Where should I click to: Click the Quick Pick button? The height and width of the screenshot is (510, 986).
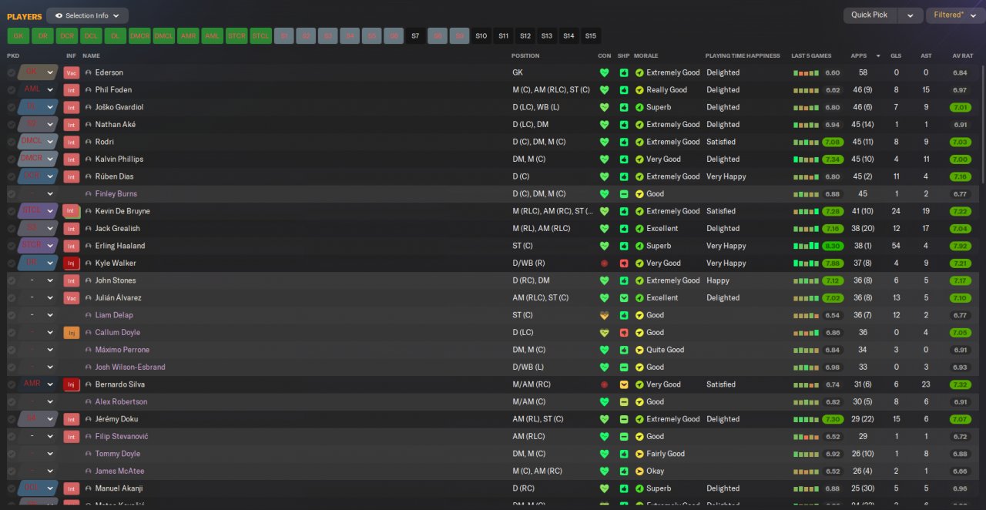(x=870, y=15)
